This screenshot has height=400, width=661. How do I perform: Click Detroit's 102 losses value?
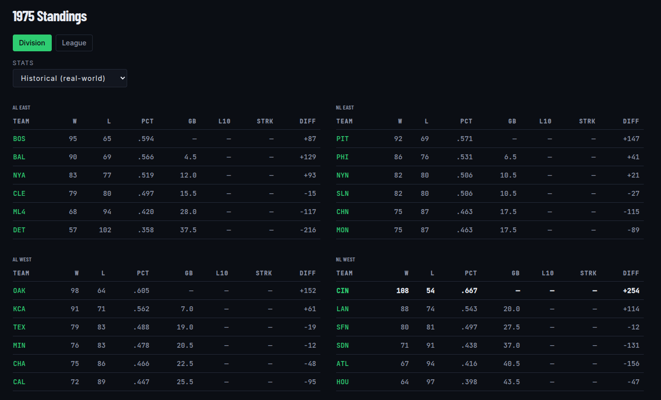104,230
